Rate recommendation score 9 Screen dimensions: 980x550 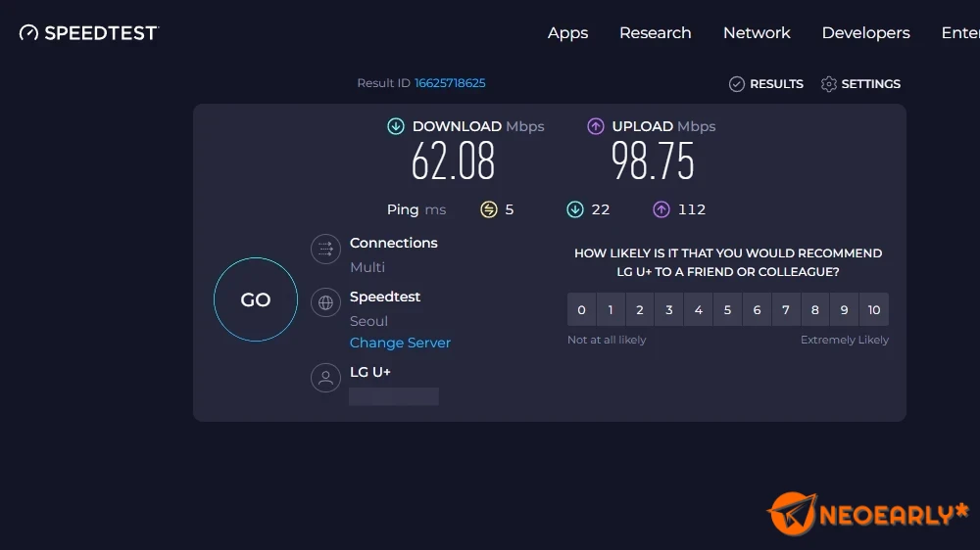tap(845, 309)
